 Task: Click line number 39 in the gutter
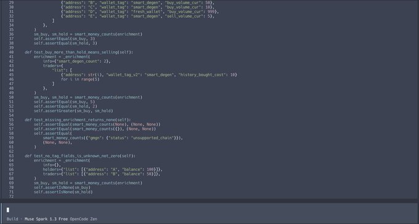coord(11,48)
